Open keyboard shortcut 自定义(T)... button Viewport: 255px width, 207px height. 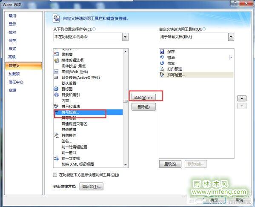pos(92,186)
